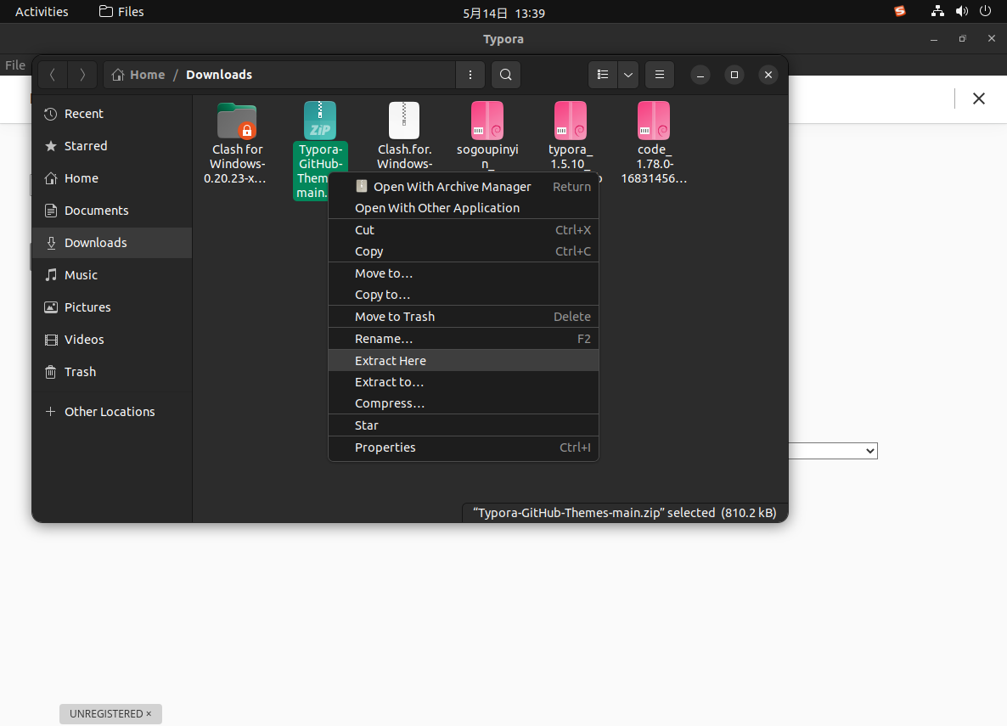The width and height of the screenshot is (1007, 726).
Task: Choose Move to… in the context menu
Action: 463,273
